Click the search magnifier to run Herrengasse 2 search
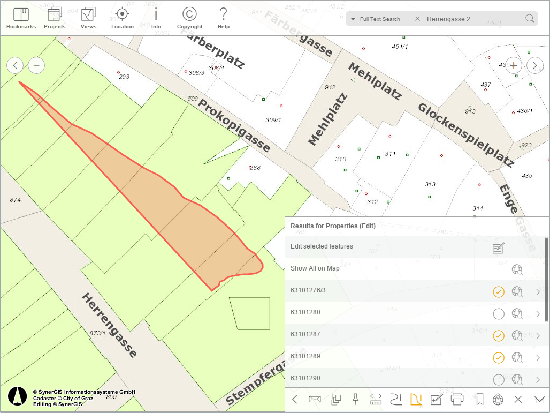 click(x=530, y=18)
